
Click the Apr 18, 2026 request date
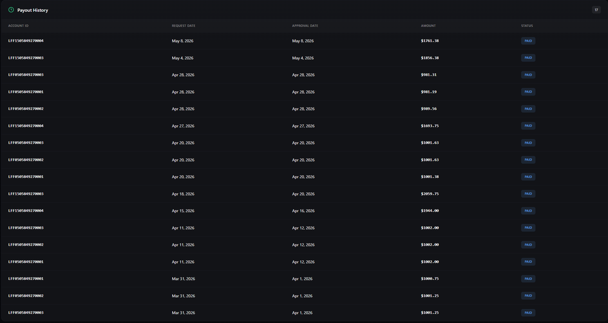pos(183,194)
